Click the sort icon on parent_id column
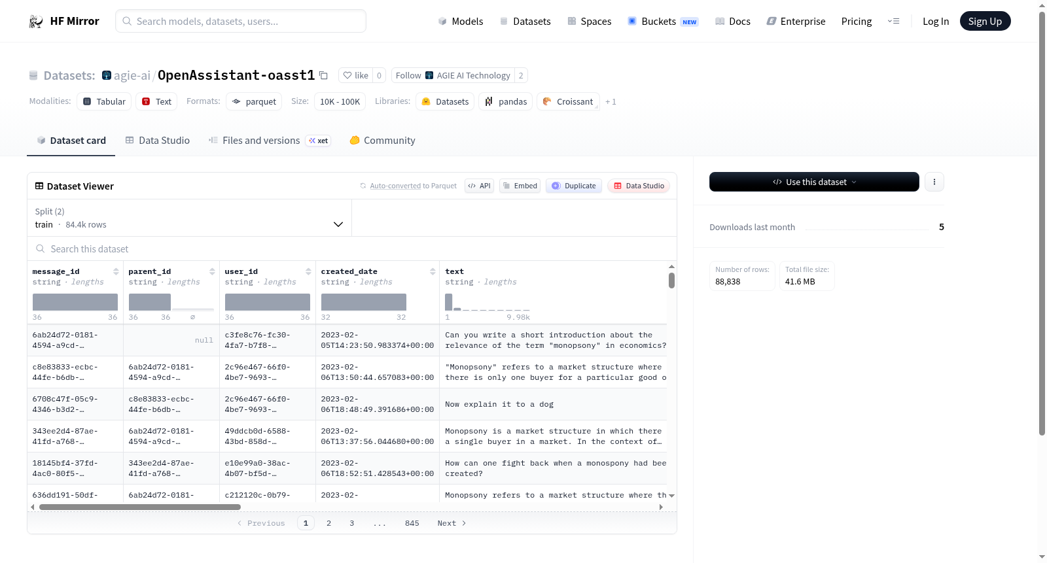The width and height of the screenshot is (1047, 563). pos(212,271)
